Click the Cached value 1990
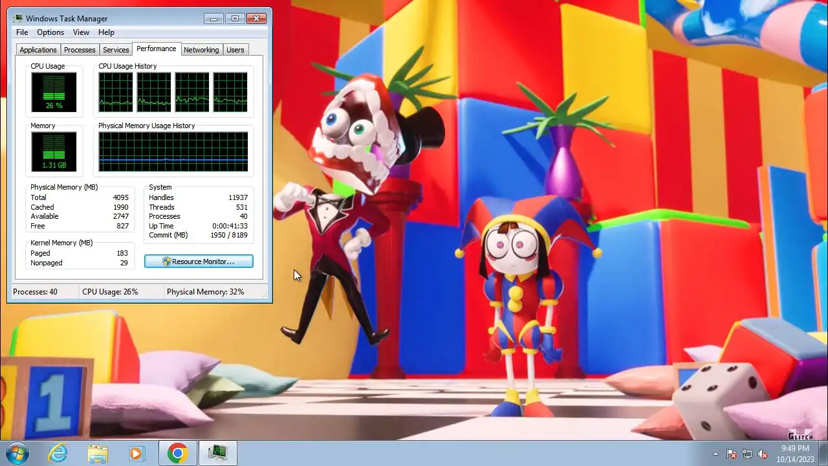 [x=120, y=207]
